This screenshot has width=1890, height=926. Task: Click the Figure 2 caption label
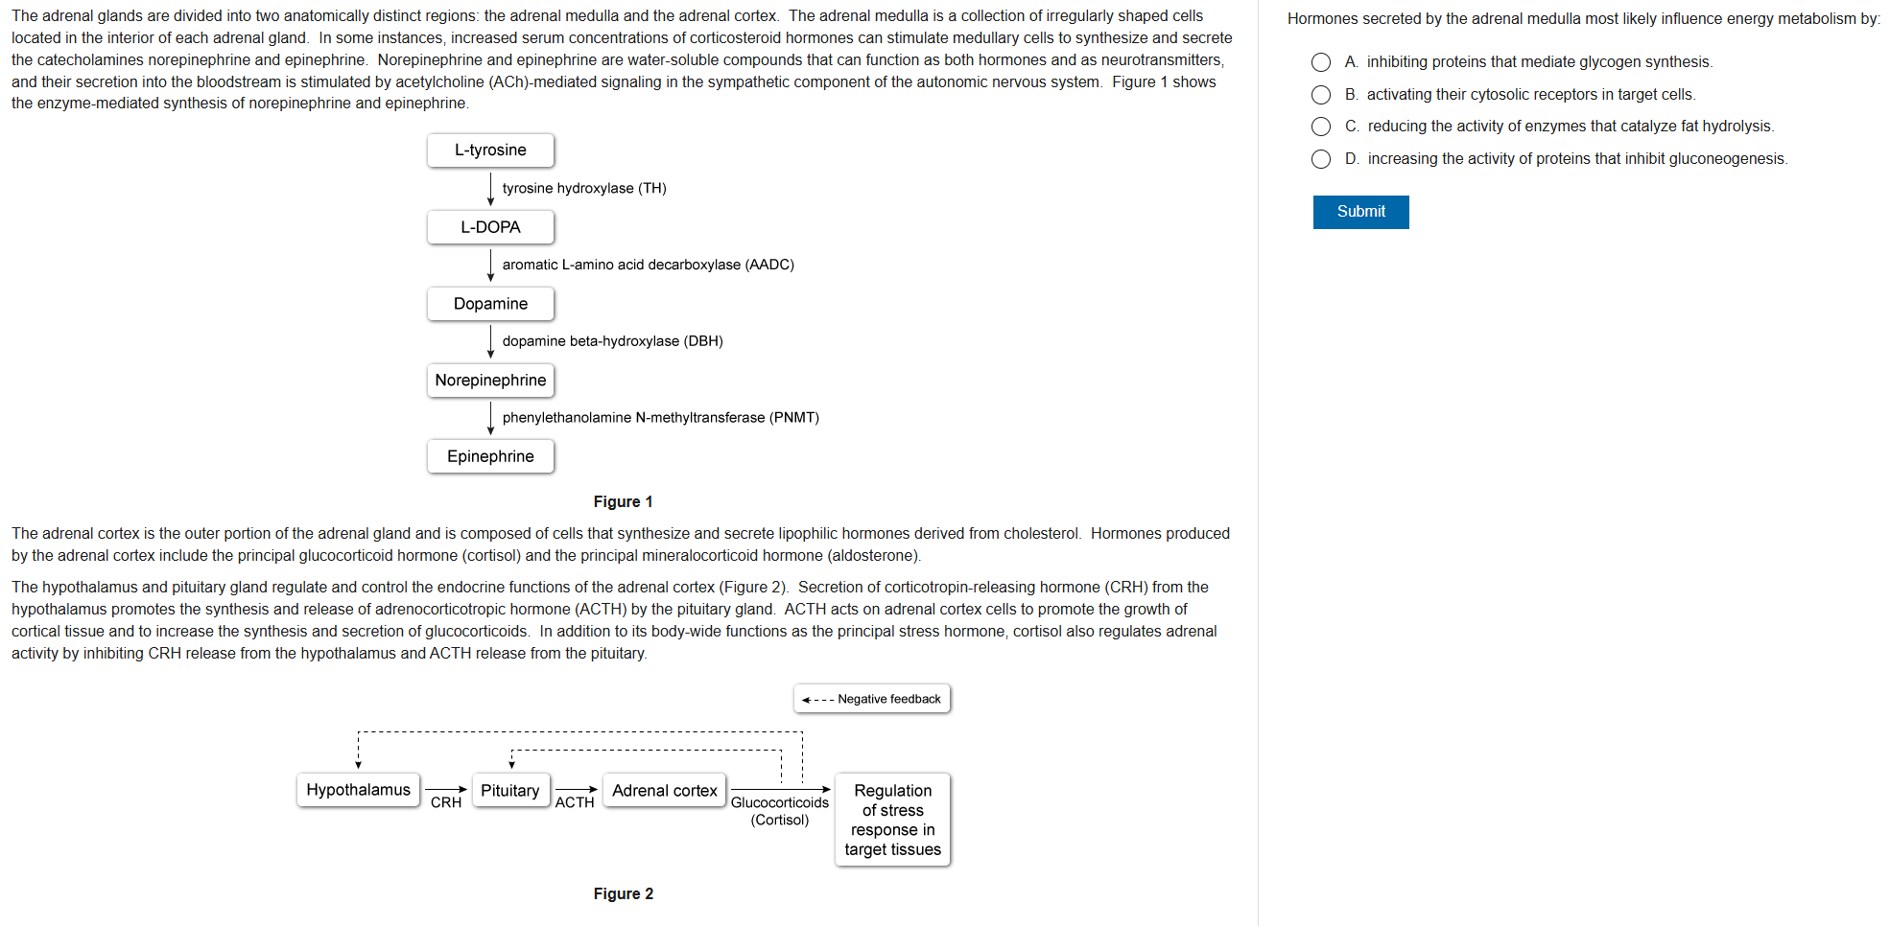tap(623, 894)
